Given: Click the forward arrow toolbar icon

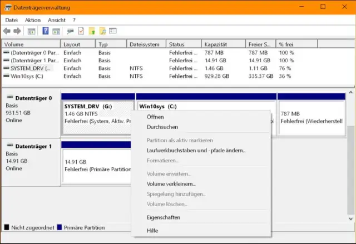Looking at the screenshot, I should 17,31.
